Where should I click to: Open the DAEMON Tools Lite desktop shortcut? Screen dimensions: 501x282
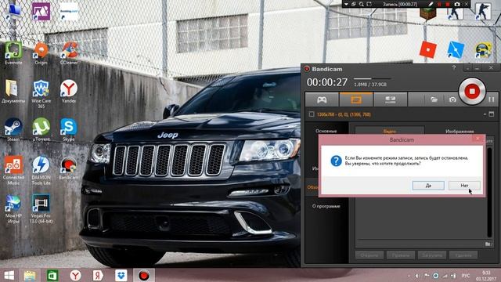pos(41,171)
